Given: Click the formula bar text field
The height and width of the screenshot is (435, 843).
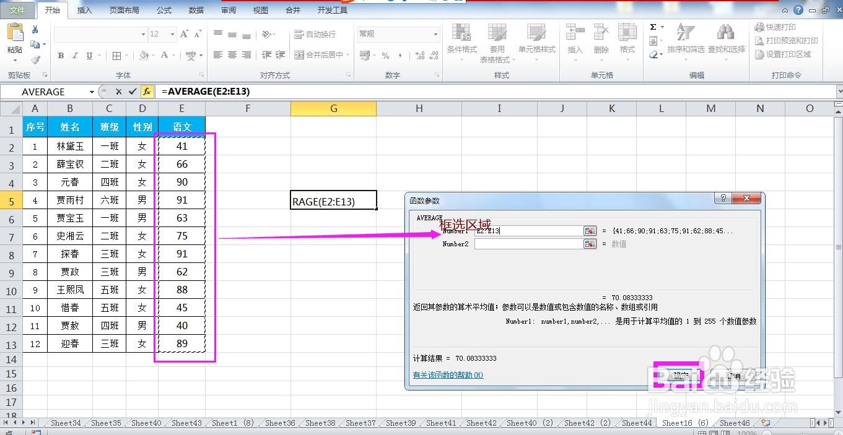Looking at the screenshot, I should [496, 92].
